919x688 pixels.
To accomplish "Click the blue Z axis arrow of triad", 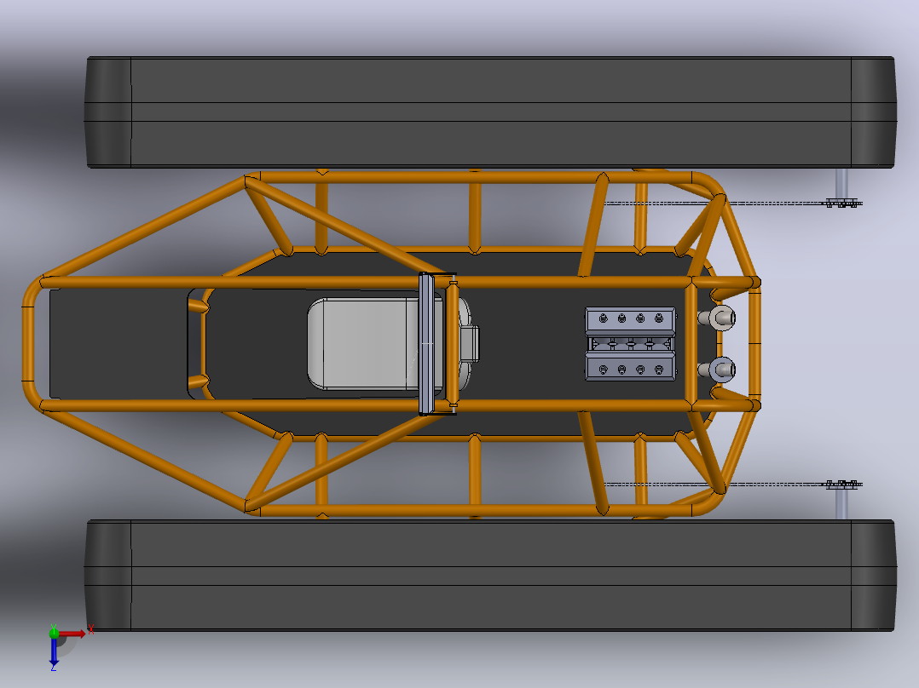I will pyautogui.click(x=54, y=651).
